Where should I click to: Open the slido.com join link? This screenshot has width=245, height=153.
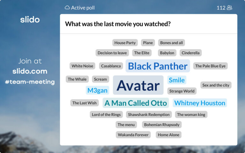point(30,71)
